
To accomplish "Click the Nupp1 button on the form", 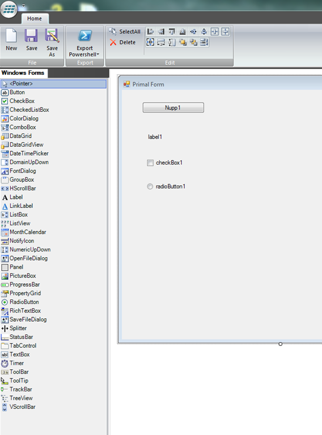I will click(x=173, y=108).
